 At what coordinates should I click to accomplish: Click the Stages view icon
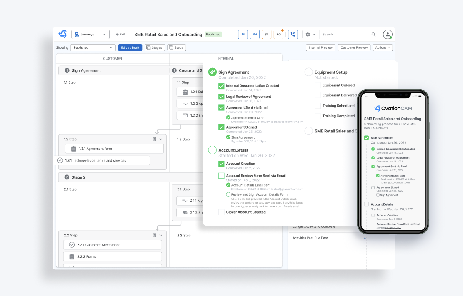click(155, 47)
